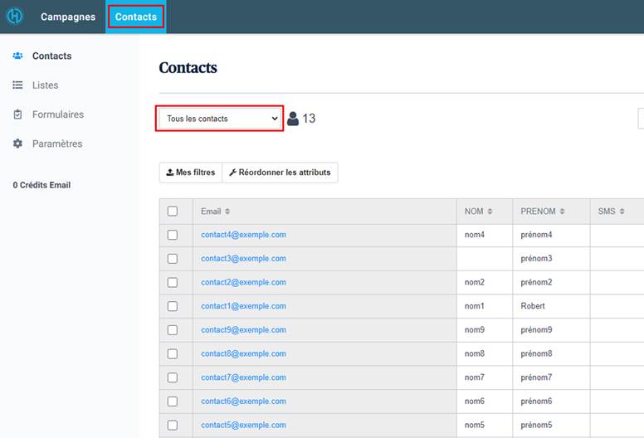Click the 'Mes filtres' button
644x438 pixels.
click(x=190, y=173)
